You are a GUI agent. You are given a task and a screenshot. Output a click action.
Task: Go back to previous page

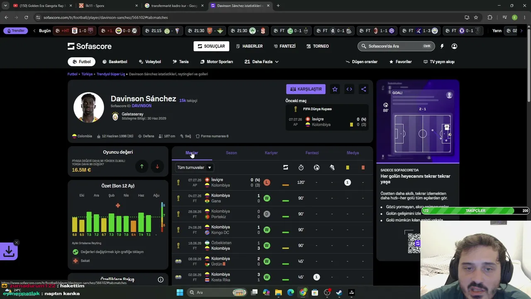[x=6, y=17]
